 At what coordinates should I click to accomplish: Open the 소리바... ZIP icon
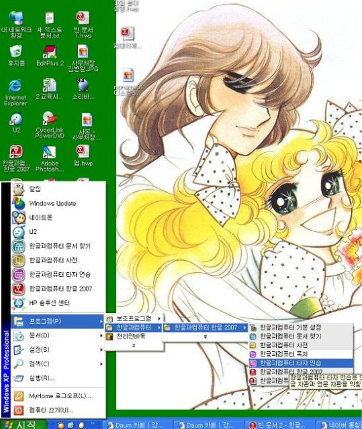[x=83, y=89]
